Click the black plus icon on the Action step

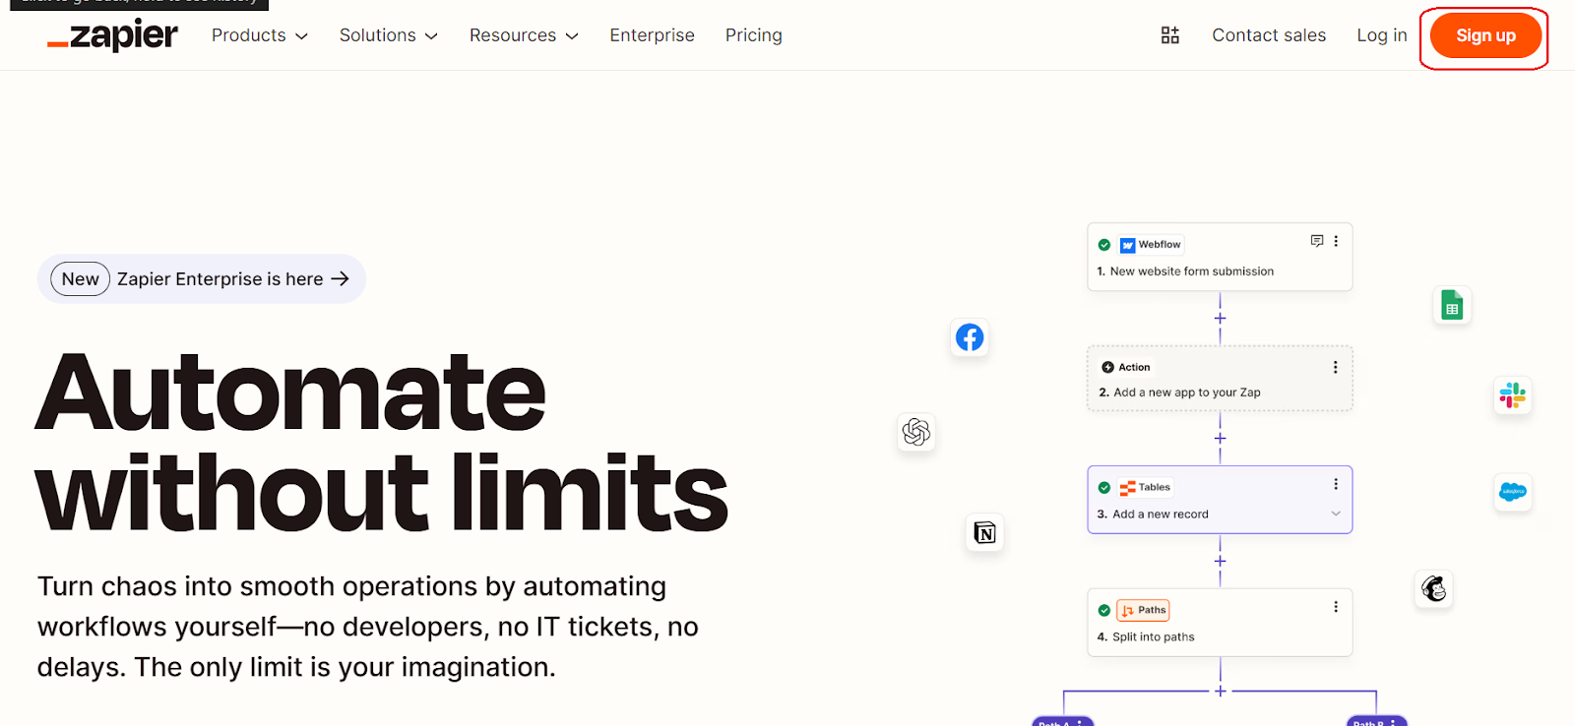click(x=1107, y=367)
